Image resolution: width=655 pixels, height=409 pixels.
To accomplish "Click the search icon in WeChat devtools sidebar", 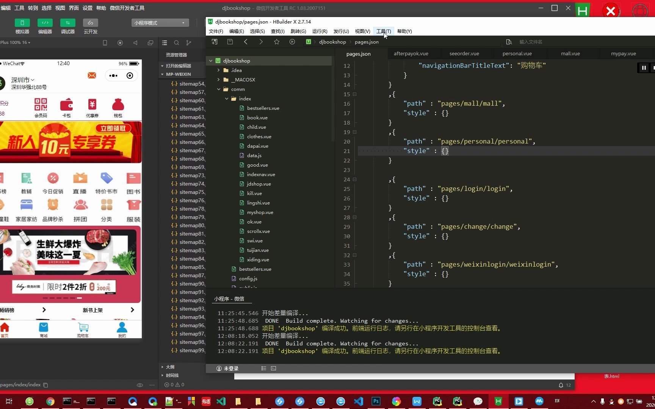I will click(x=177, y=43).
